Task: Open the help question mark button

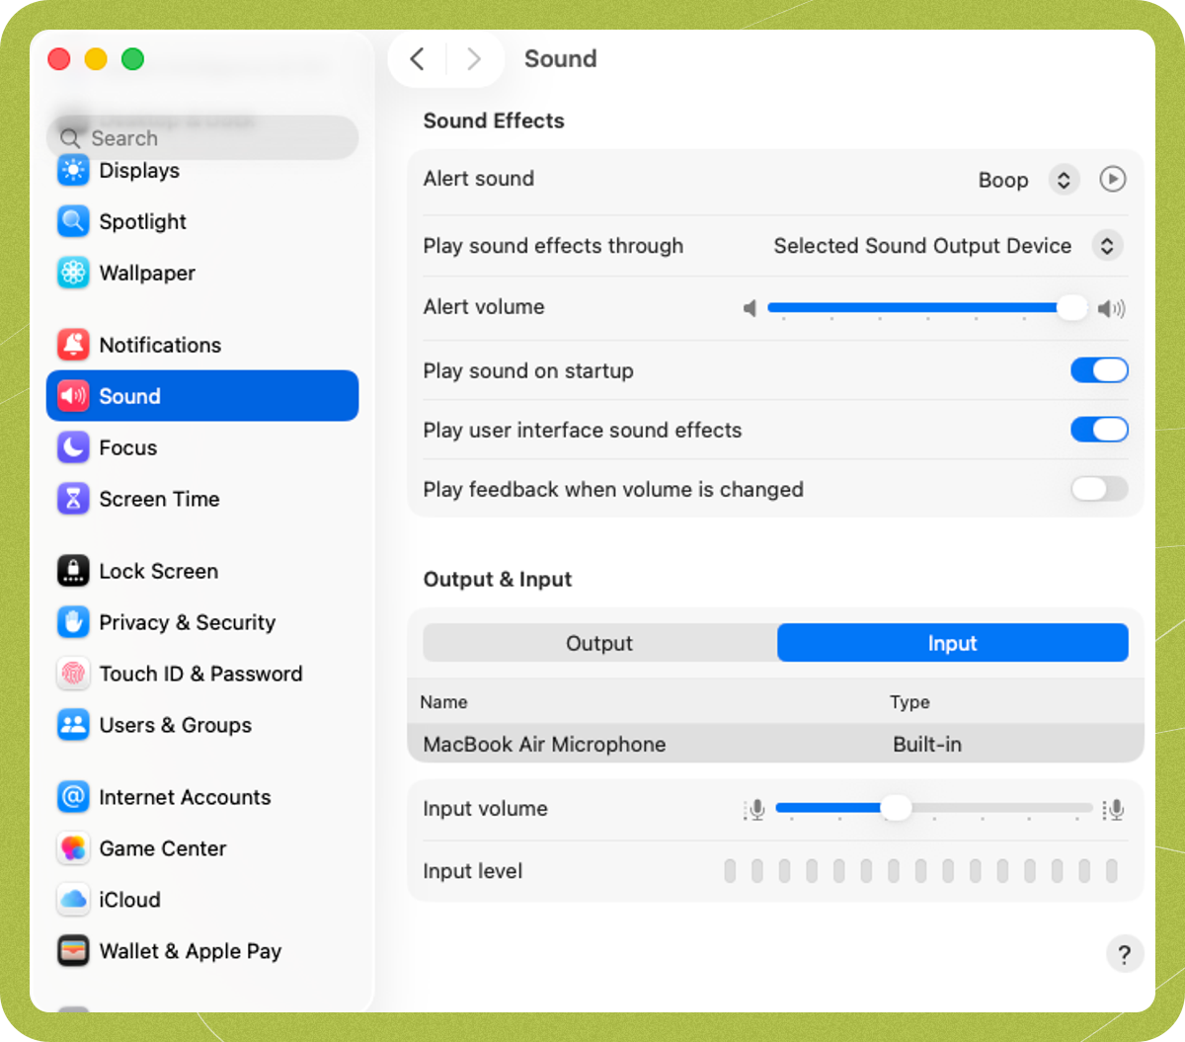Action: pos(1124,954)
